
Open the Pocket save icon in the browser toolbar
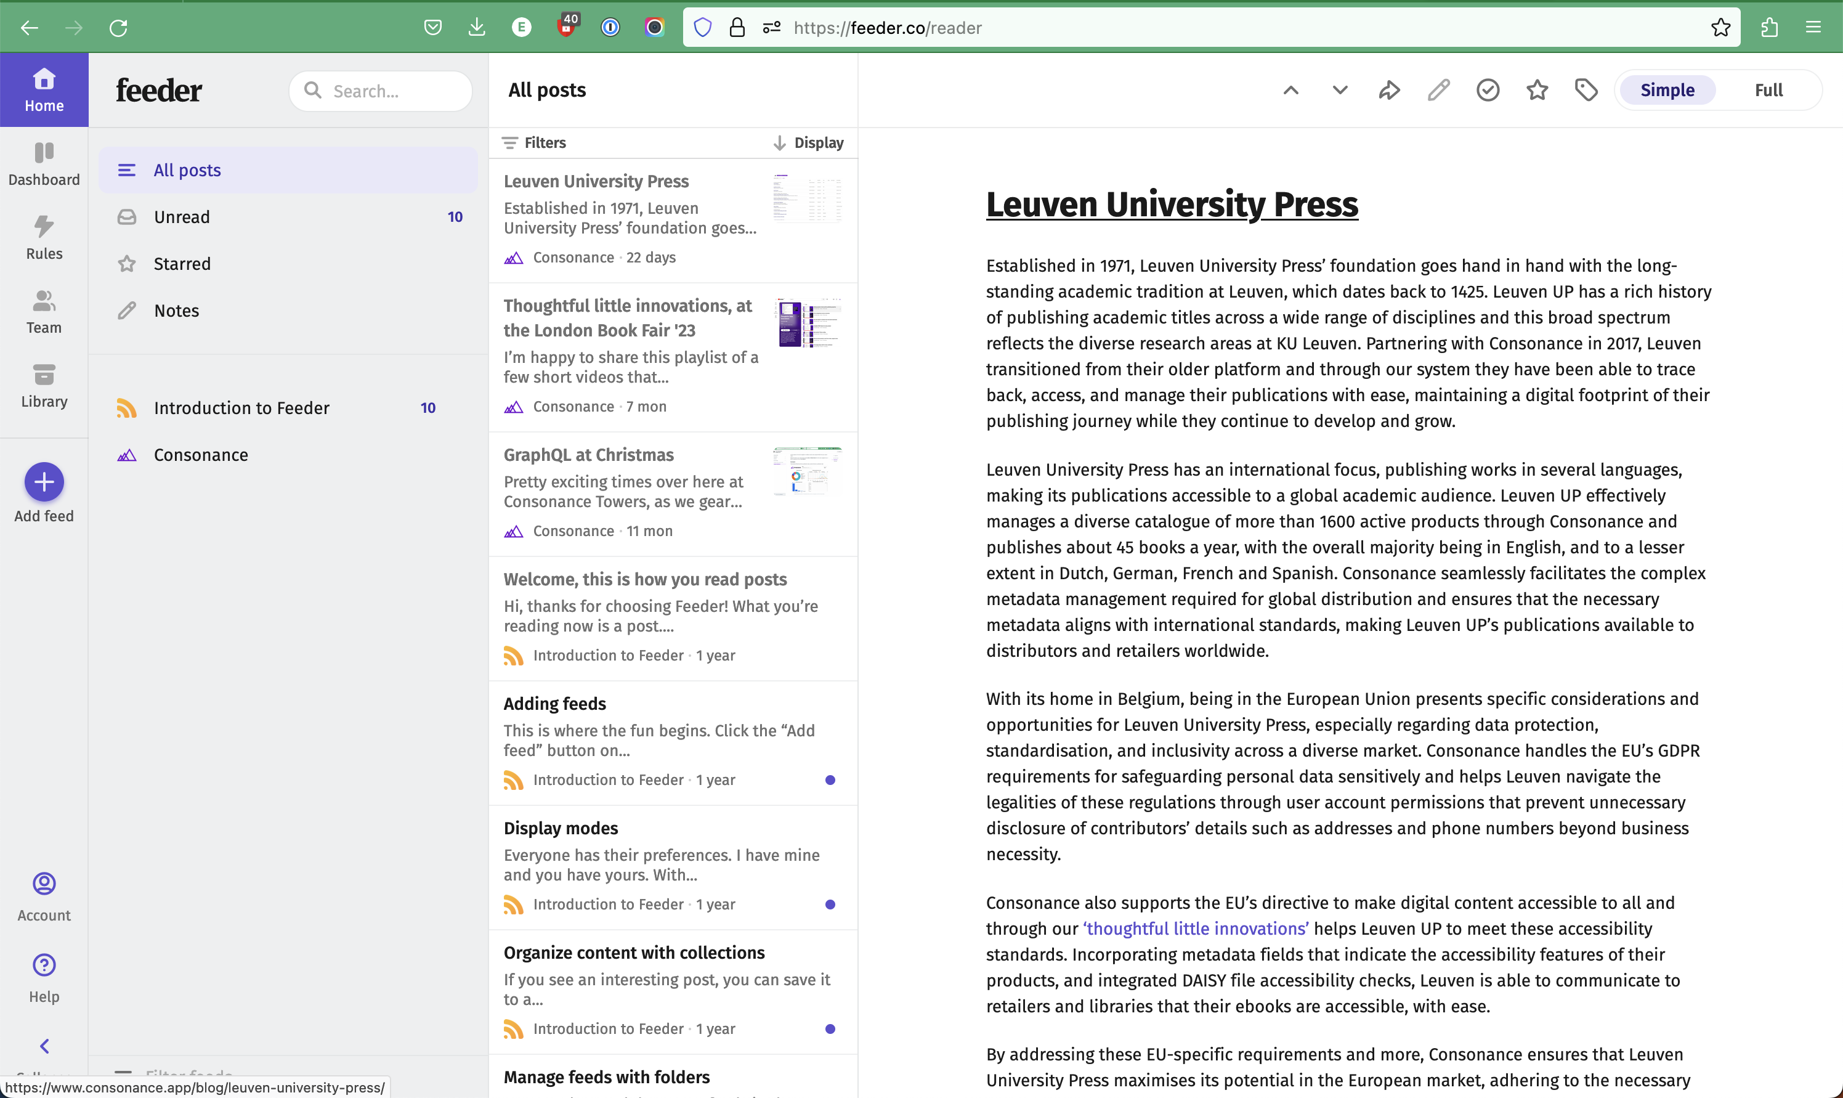pos(432,27)
